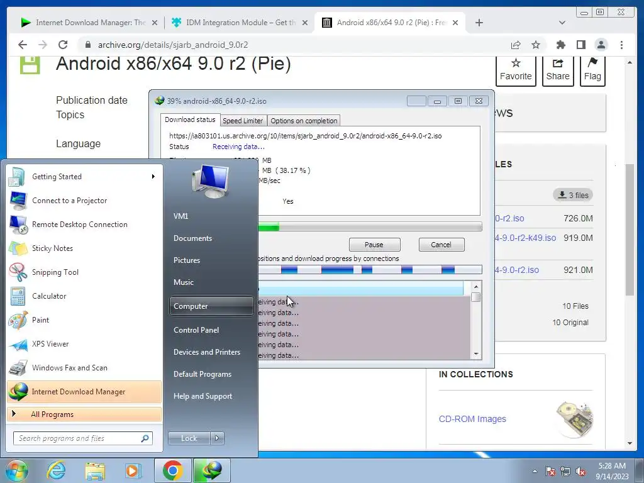Click the Lock button

click(x=189, y=438)
